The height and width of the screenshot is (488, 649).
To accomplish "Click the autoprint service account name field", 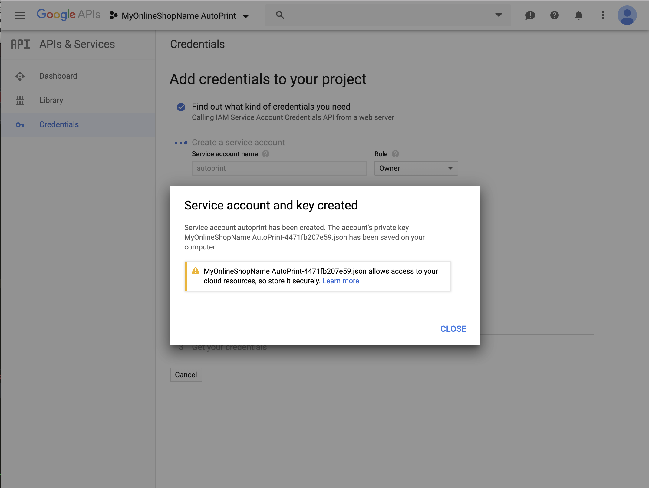I will 279,168.
